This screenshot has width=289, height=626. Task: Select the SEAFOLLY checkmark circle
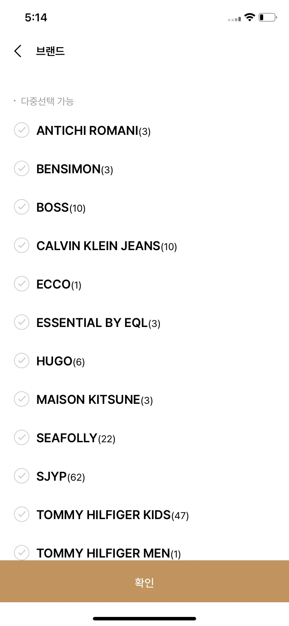click(x=22, y=437)
